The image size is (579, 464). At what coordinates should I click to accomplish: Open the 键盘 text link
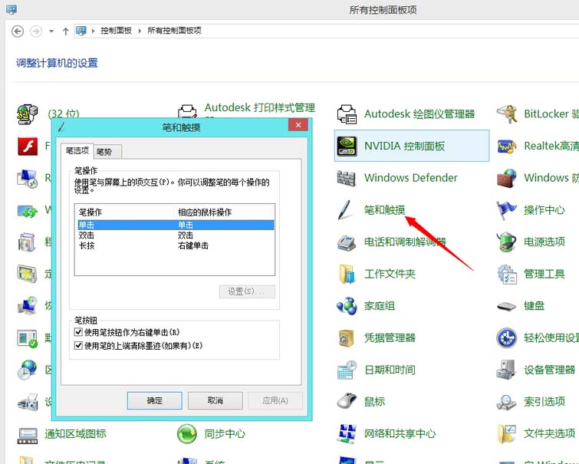point(534,306)
